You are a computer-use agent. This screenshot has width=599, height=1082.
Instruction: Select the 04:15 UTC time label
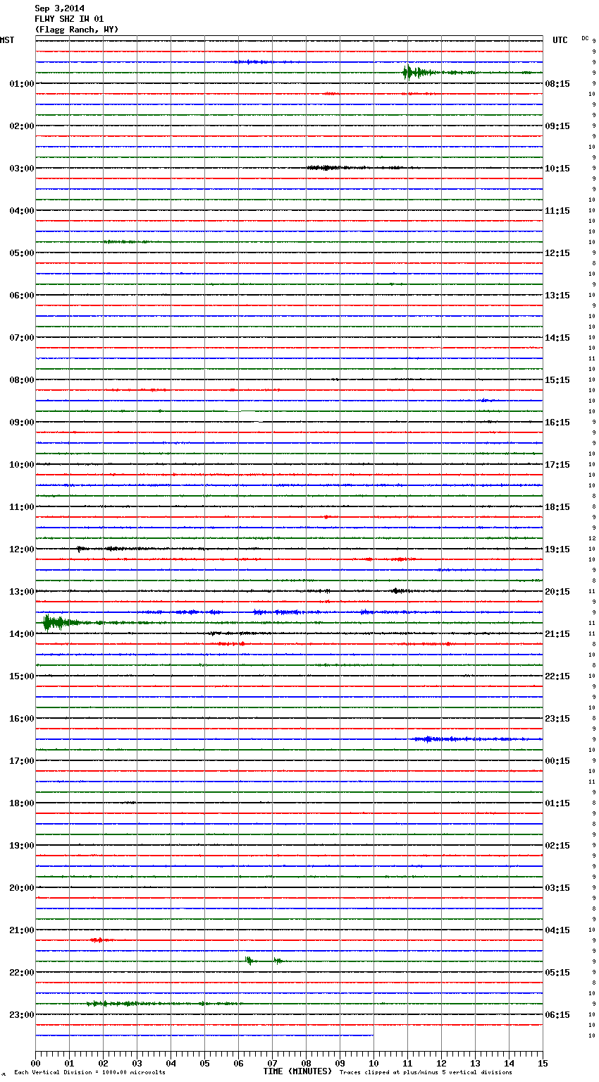click(557, 930)
